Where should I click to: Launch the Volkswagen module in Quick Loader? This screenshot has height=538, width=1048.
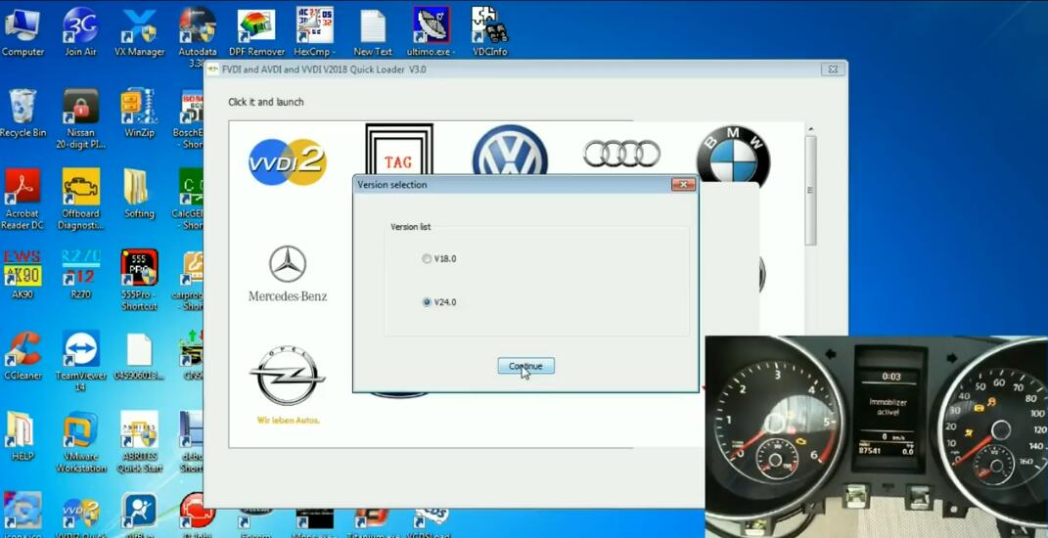point(510,151)
